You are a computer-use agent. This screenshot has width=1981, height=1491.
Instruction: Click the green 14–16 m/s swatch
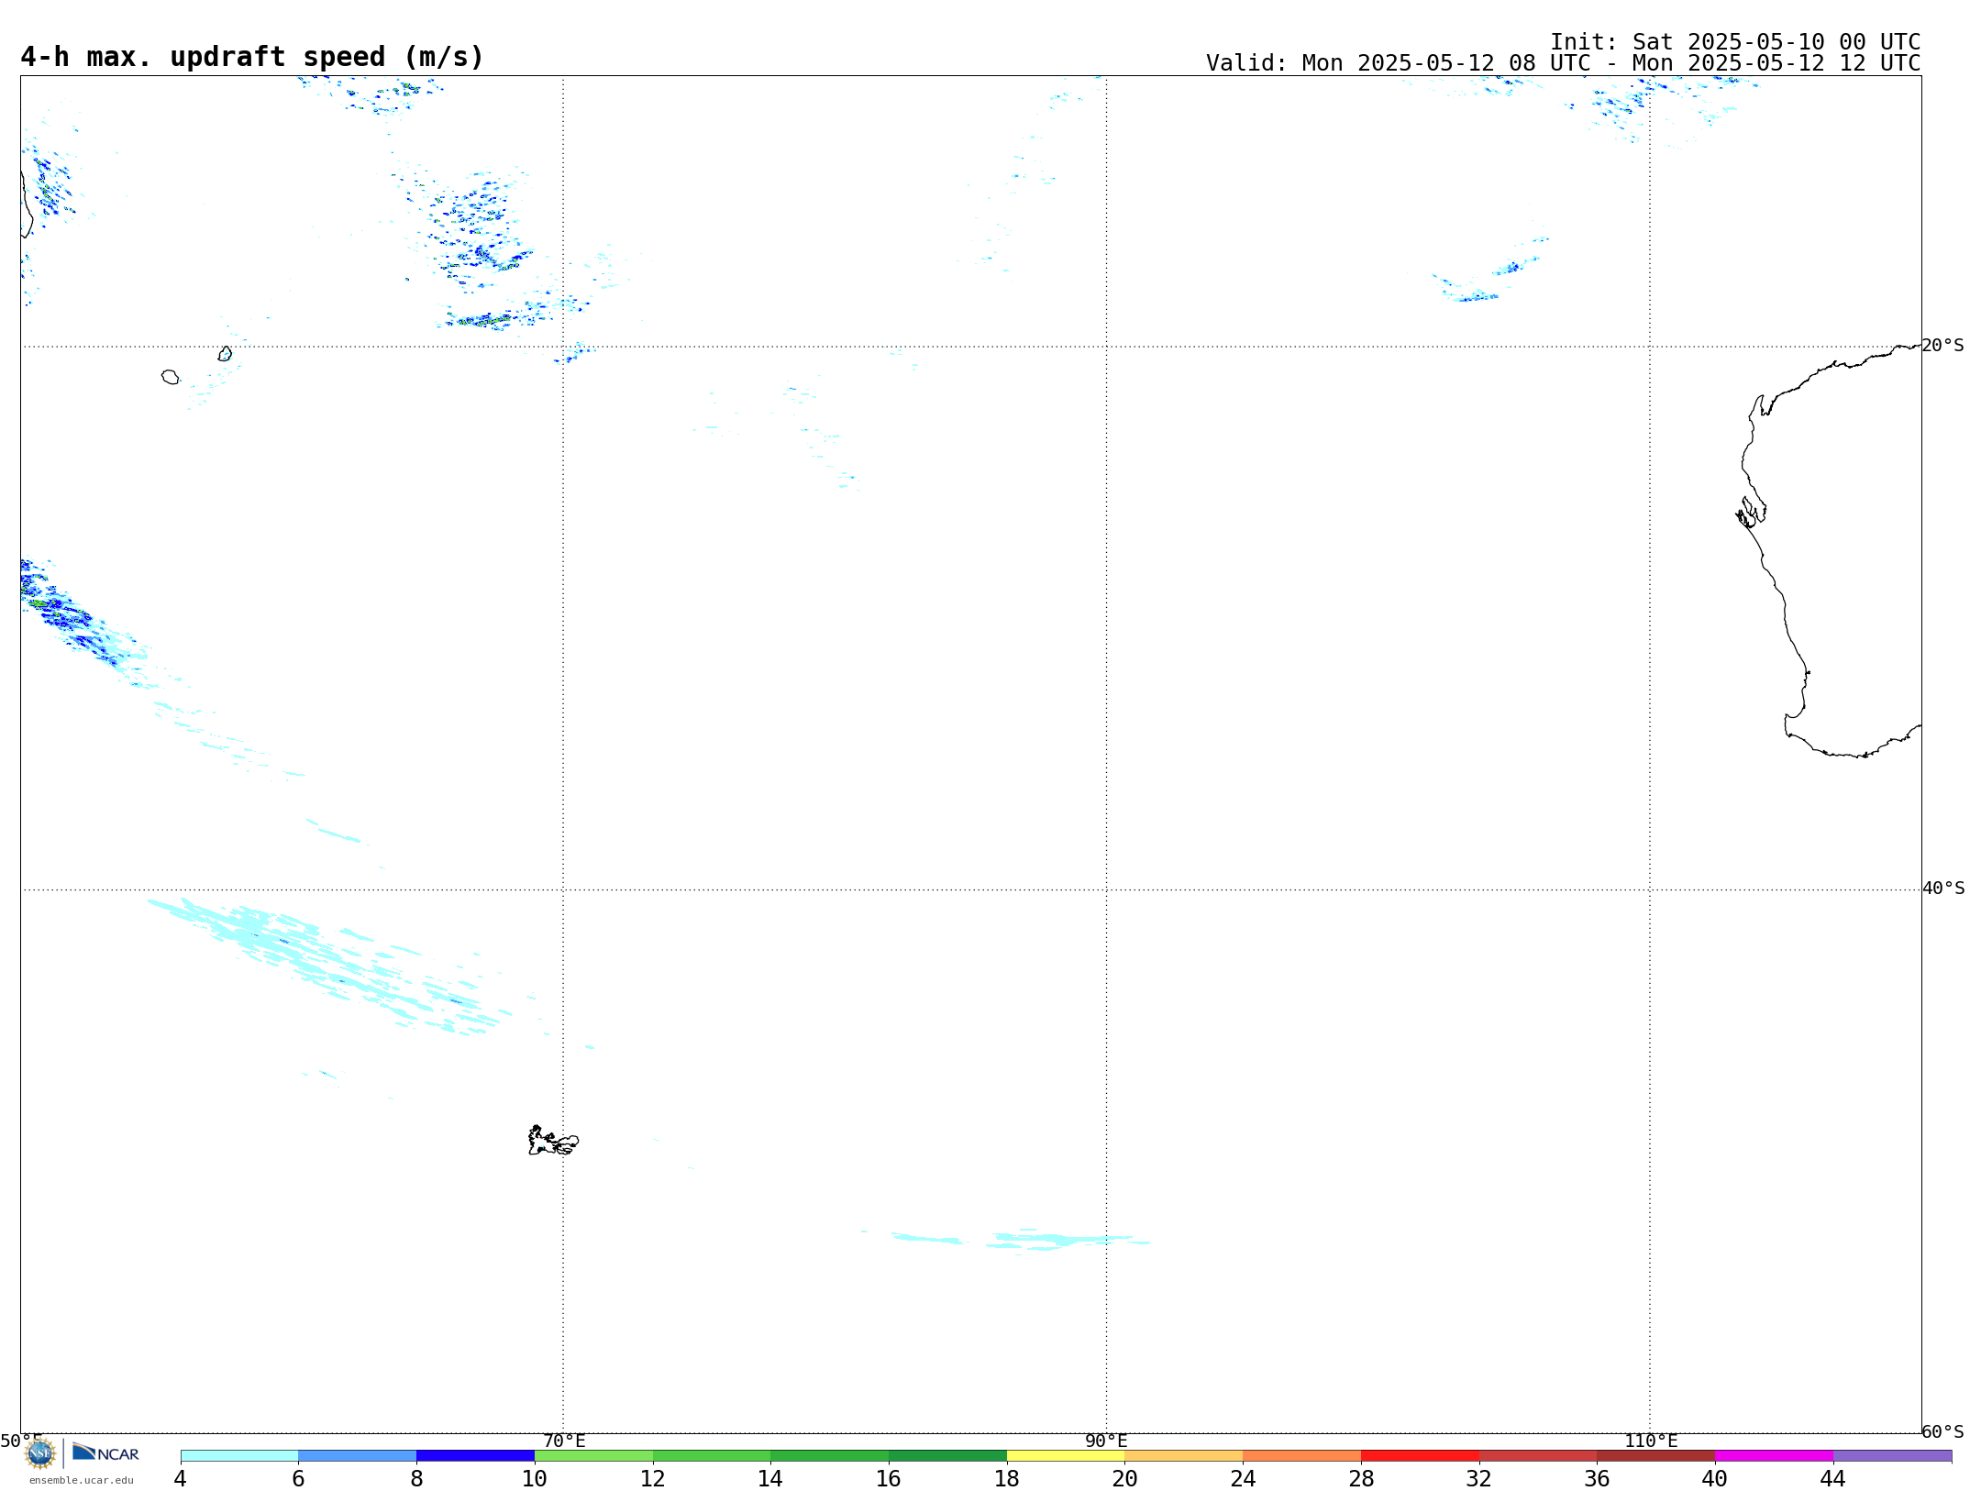point(830,1456)
